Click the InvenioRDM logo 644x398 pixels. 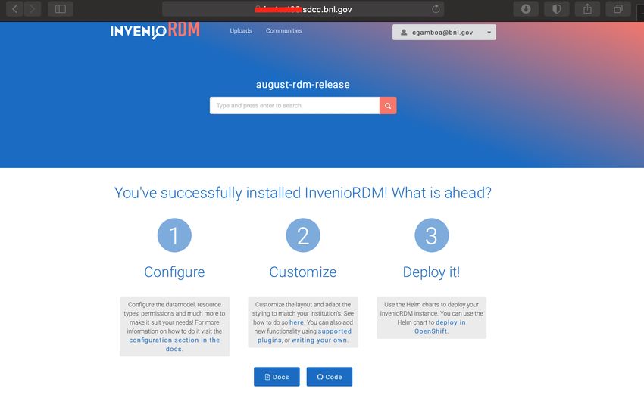click(x=155, y=31)
